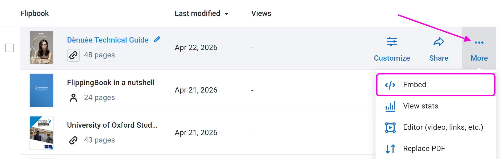Click the Customize sliders icon
Image resolution: width=501 pixels, height=159 pixels.
(392, 42)
